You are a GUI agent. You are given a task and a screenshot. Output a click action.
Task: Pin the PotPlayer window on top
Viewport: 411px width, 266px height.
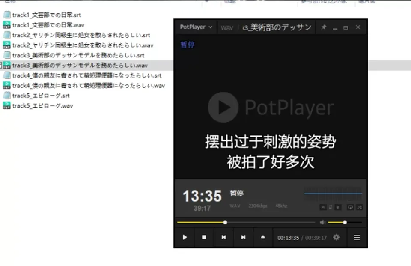coord(324,27)
